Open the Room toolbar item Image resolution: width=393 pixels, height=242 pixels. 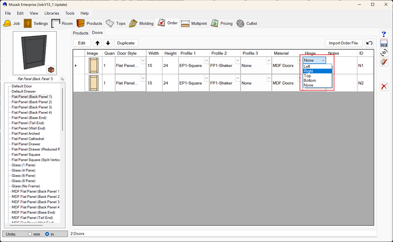(62, 23)
